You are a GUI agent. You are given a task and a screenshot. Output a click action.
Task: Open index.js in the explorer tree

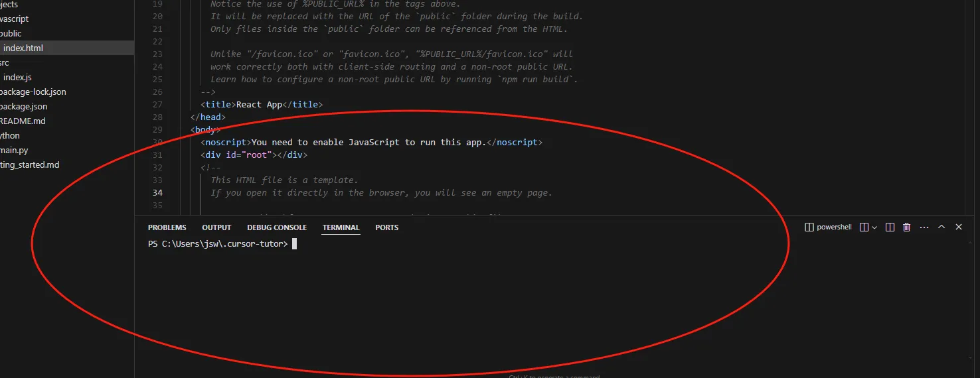(17, 77)
